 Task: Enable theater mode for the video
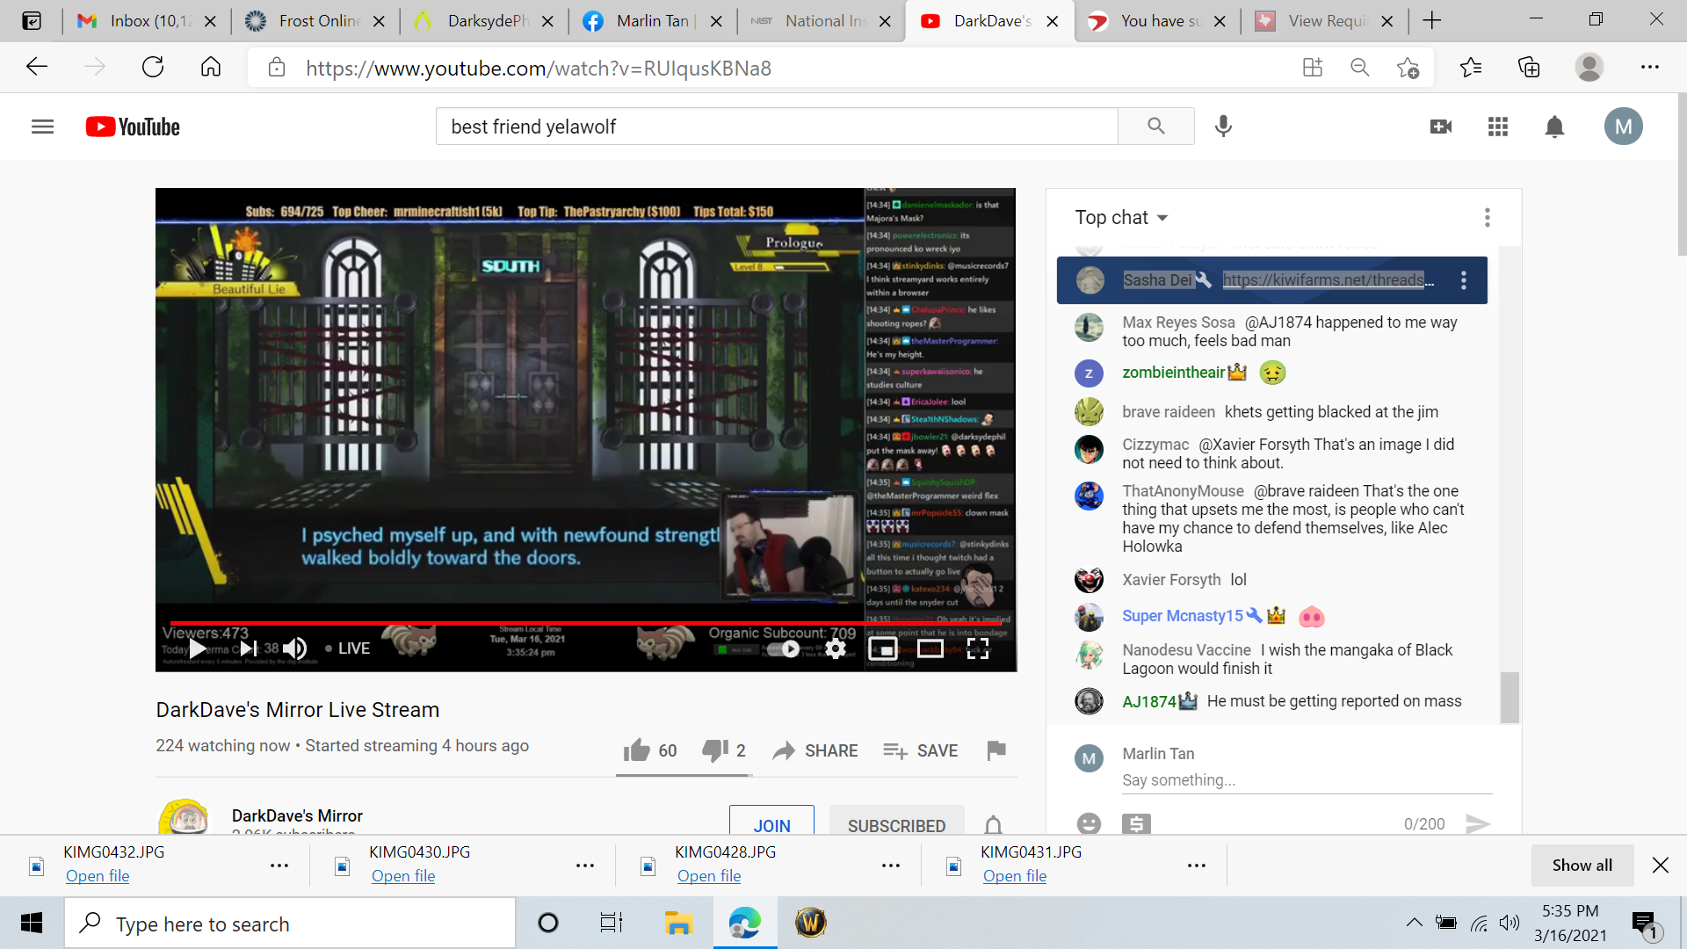930,648
